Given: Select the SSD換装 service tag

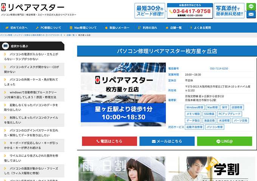Looking at the screenshot, I should 209,114.
